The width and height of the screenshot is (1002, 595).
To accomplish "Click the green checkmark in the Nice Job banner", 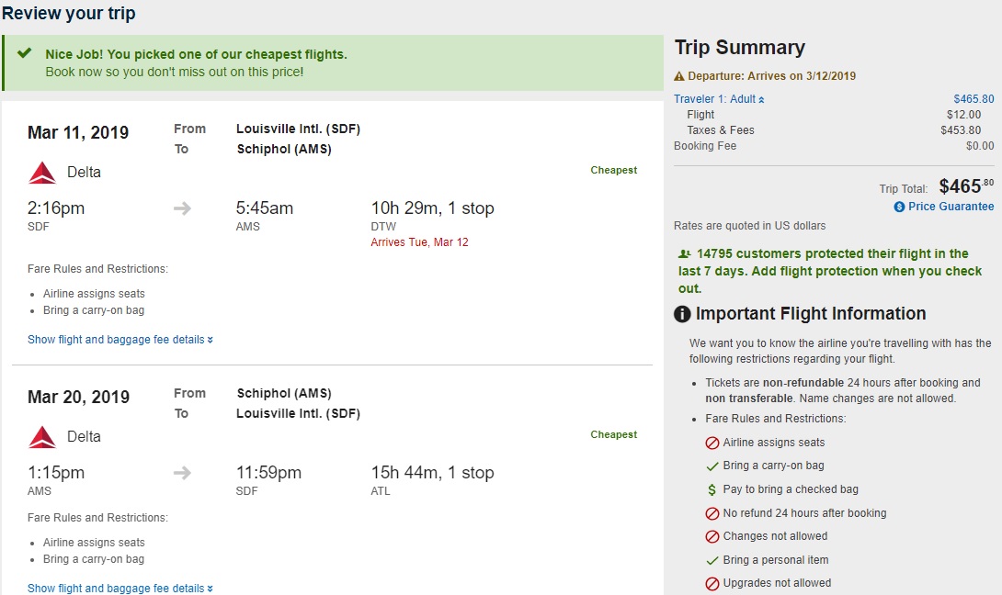I will point(24,53).
